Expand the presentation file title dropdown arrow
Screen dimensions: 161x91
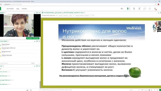(85, 13)
